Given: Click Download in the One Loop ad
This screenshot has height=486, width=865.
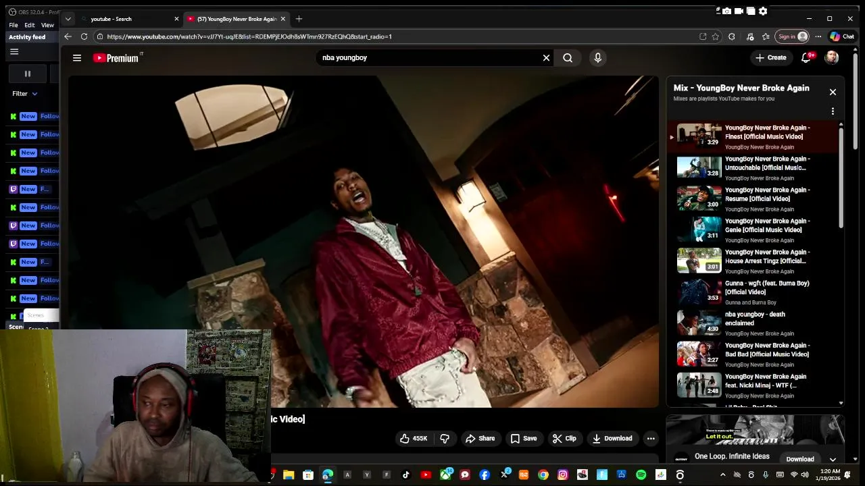Looking at the screenshot, I should click(x=800, y=459).
